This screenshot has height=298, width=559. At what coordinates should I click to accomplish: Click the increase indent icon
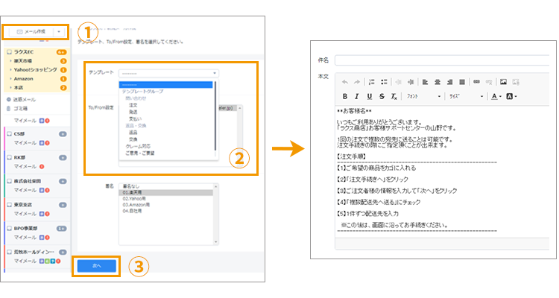click(411, 82)
